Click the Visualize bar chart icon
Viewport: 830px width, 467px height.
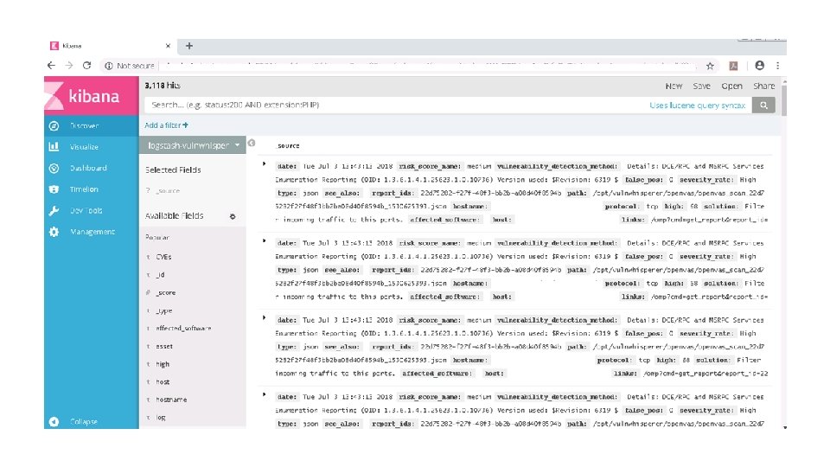(x=54, y=147)
